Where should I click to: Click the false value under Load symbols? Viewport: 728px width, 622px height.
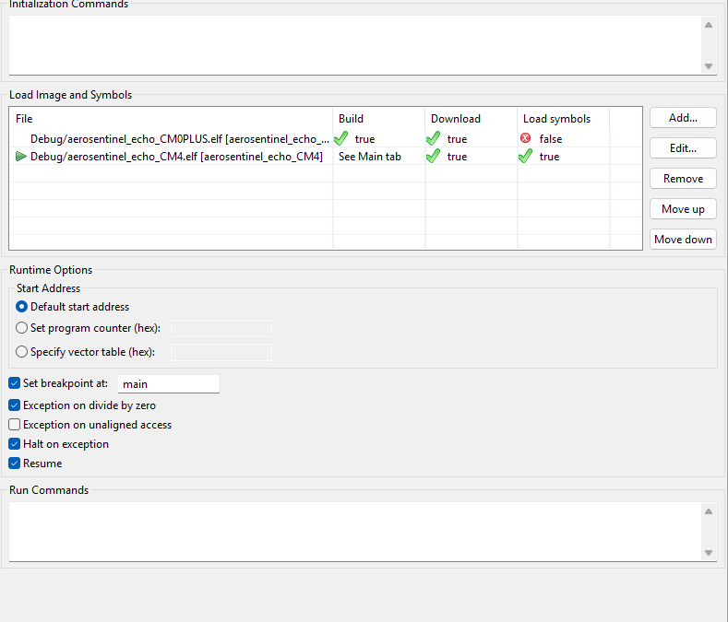[x=551, y=139]
